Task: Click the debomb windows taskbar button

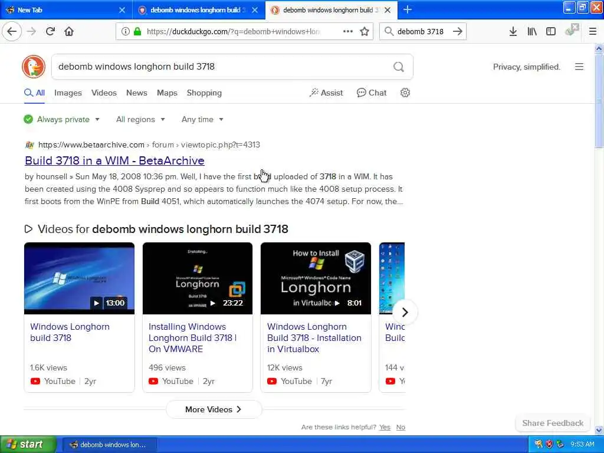Action: point(109,445)
